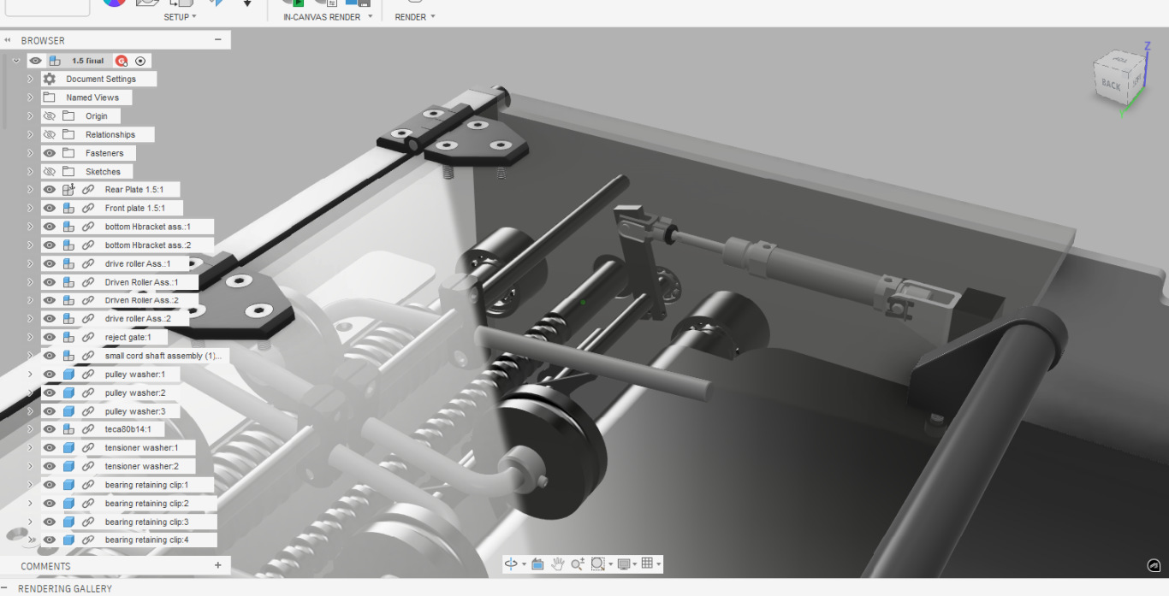Expand the drive roller Ass.:1 component
The image size is (1169, 596).
[30, 263]
